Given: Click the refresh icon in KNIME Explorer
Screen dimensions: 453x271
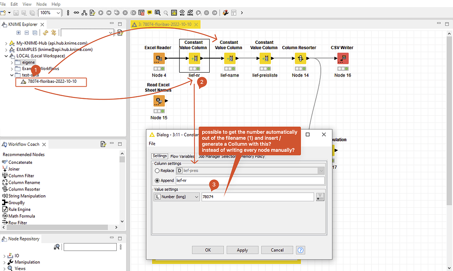Looking at the screenshot, I should click(46, 33).
